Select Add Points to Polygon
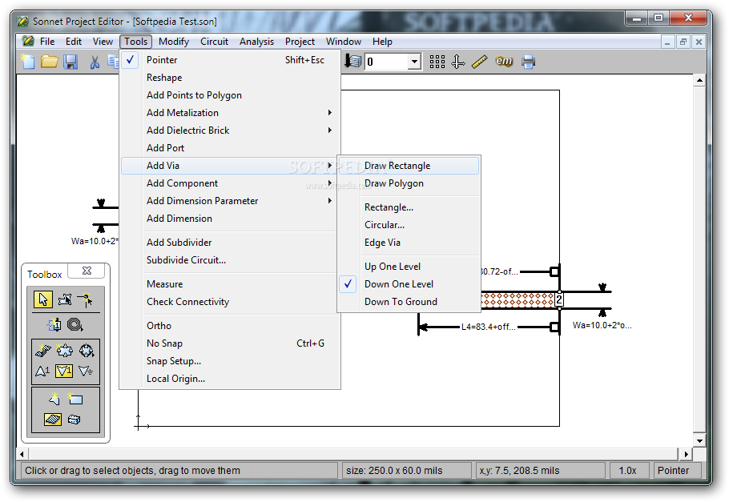Image resolution: width=729 pixels, height=502 pixels. (x=230, y=95)
